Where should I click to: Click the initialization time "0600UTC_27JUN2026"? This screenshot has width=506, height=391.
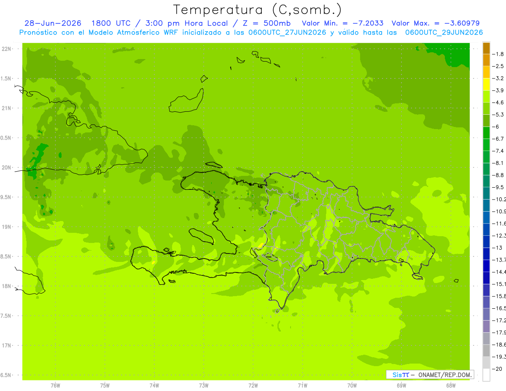point(288,32)
